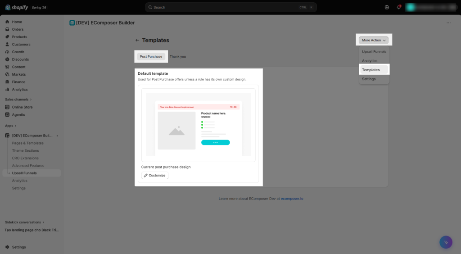Click the Customize button
Image resolution: width=461 pixels, height=254 pixels.
pyautogui.click(x=155, y=176)
